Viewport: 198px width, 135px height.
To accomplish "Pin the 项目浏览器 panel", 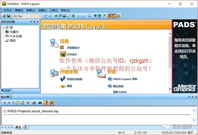I will point(34,22).
